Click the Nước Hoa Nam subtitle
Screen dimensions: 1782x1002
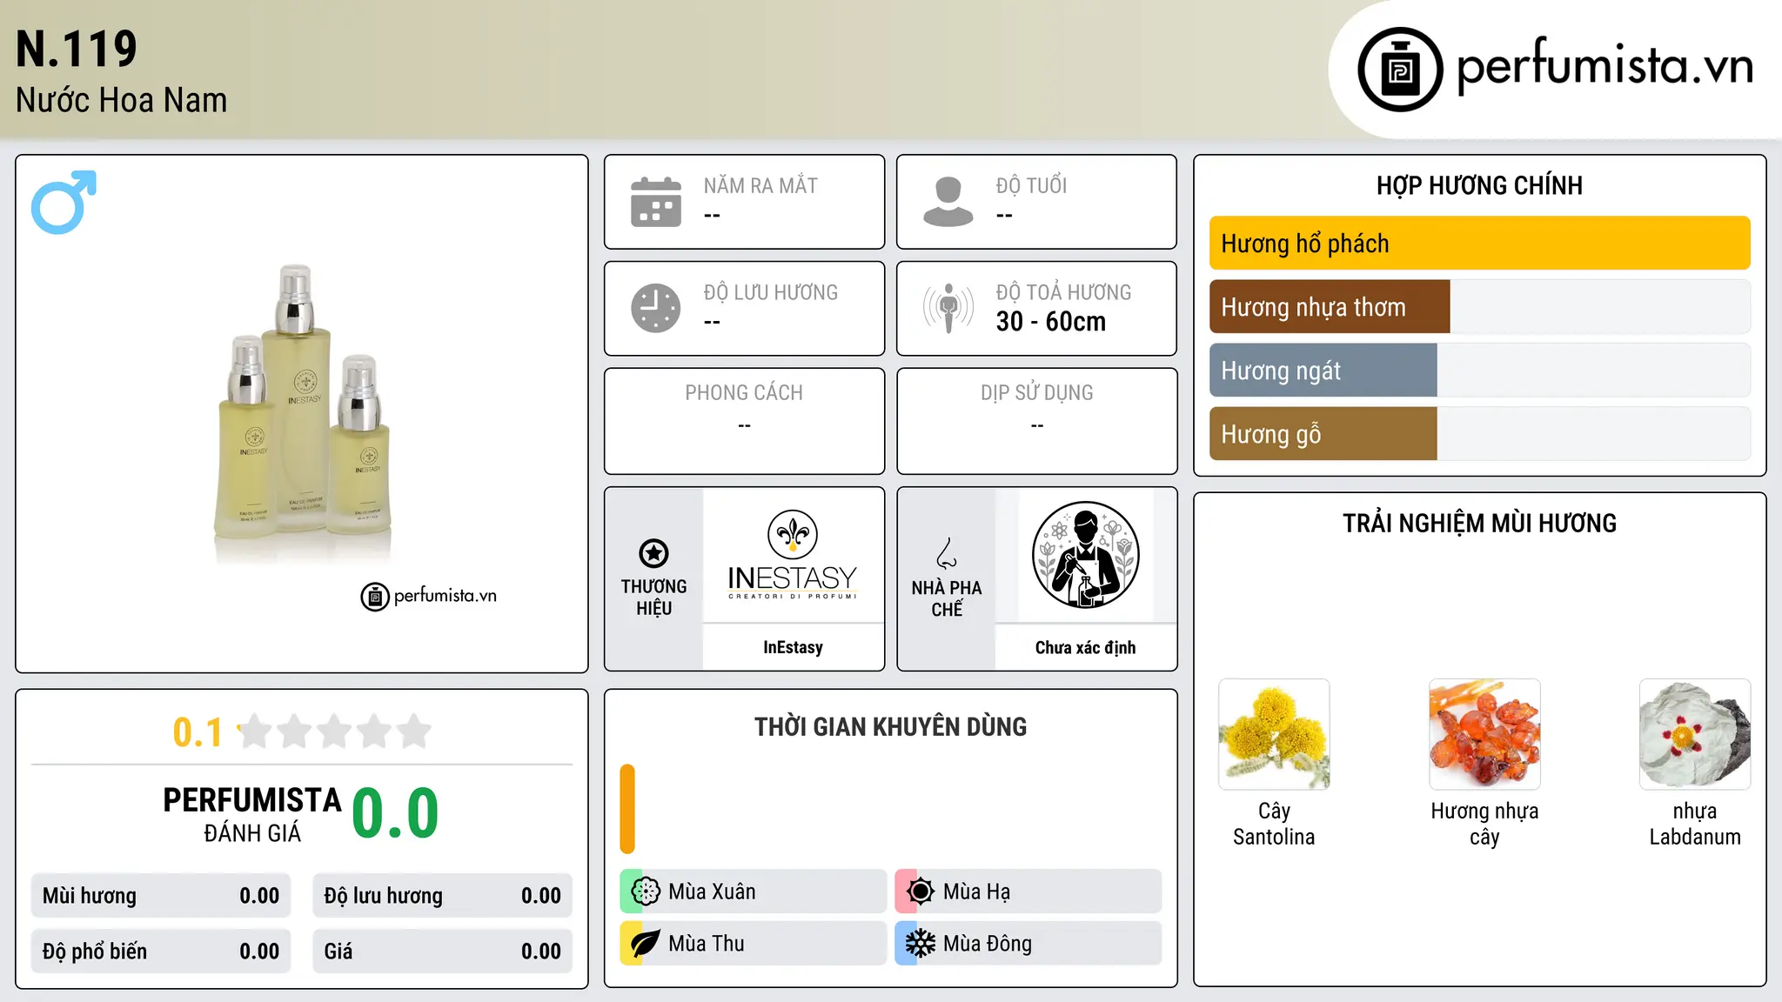[121, 100]
